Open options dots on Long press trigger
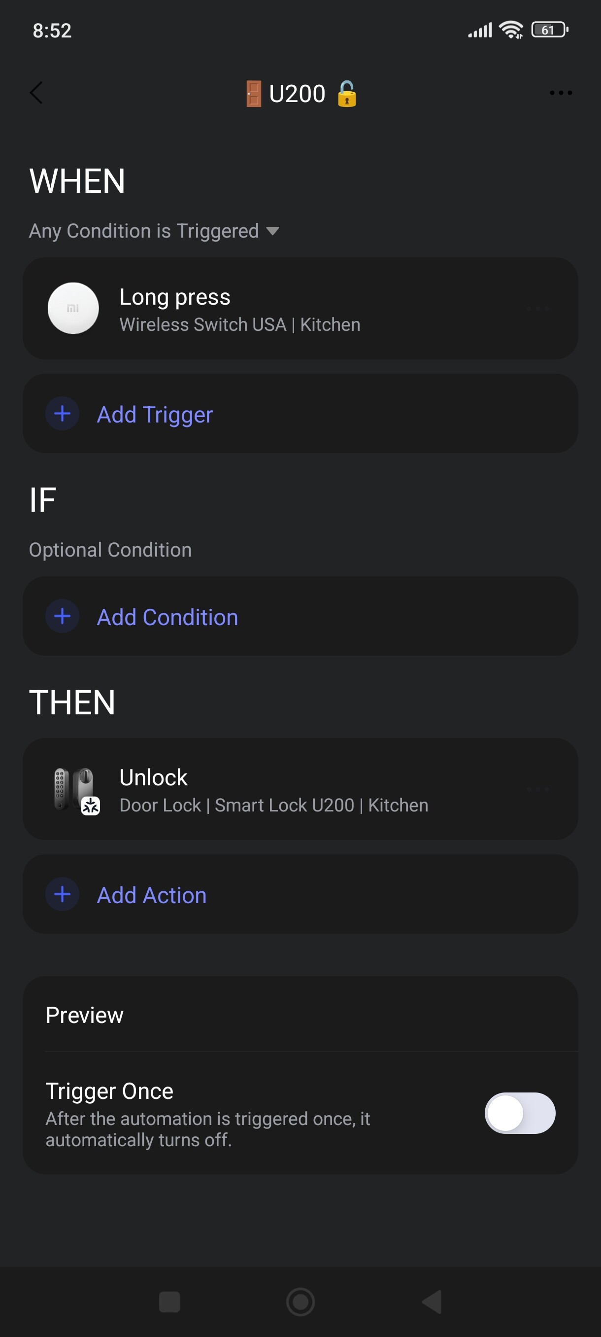The image size is (601, 1337). (x=537, y=309)
